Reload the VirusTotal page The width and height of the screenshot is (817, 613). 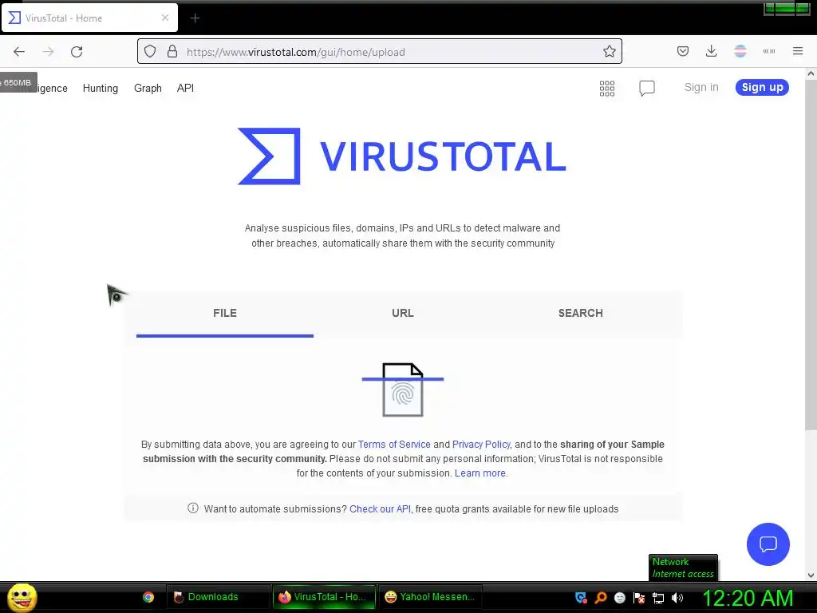point(77,52)
